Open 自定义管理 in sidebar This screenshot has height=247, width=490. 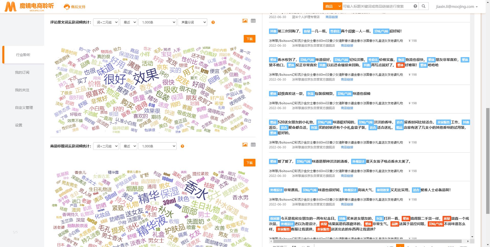tap(24, 108)
